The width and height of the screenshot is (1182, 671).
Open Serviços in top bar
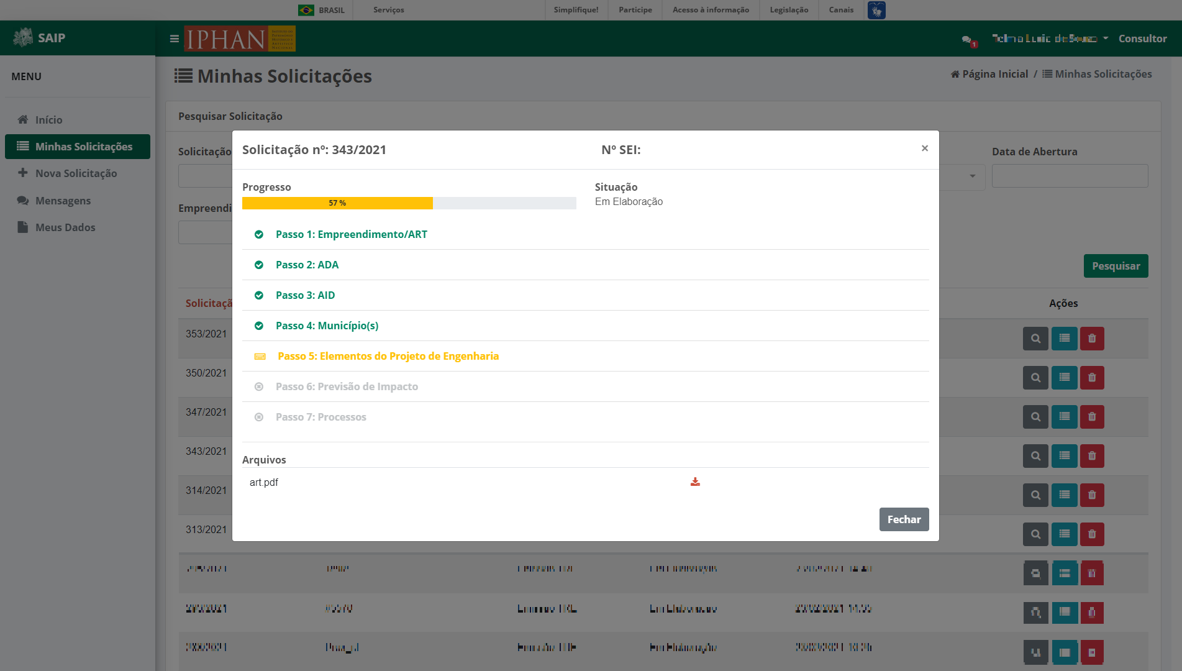click(389, 10)
